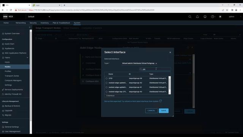
Task: Click the VMware NSX logo
Action: coord(5,16)
